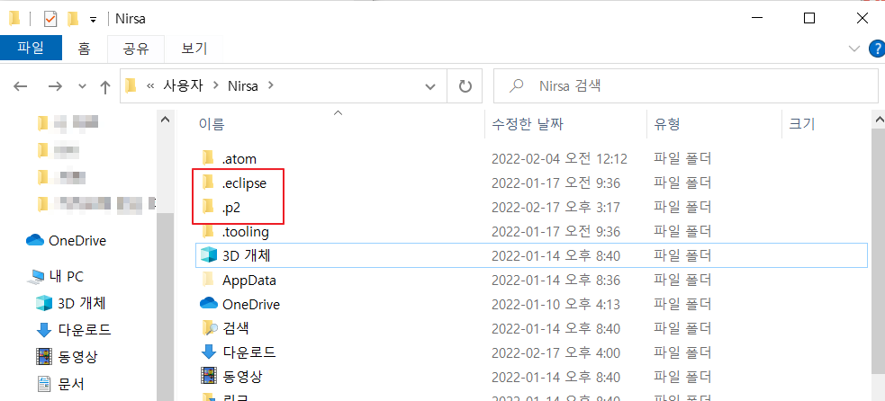Select the 검색 folder icon with magnifier

click(x=210, y=327)
